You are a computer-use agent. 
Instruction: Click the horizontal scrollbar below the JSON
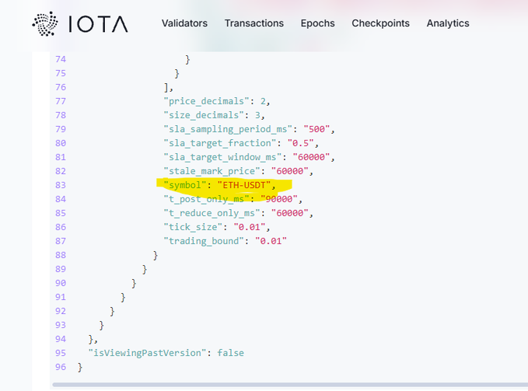(x=290, y=385)
